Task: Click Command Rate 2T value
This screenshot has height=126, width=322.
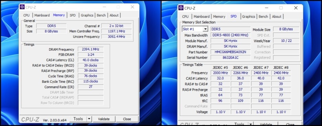Action: (x=90, y=87)
